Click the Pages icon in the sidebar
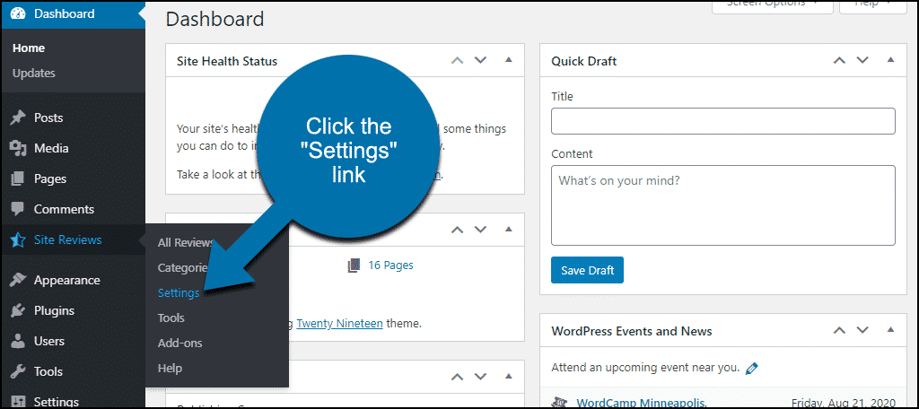919x409 pixels. pos(18,178)
